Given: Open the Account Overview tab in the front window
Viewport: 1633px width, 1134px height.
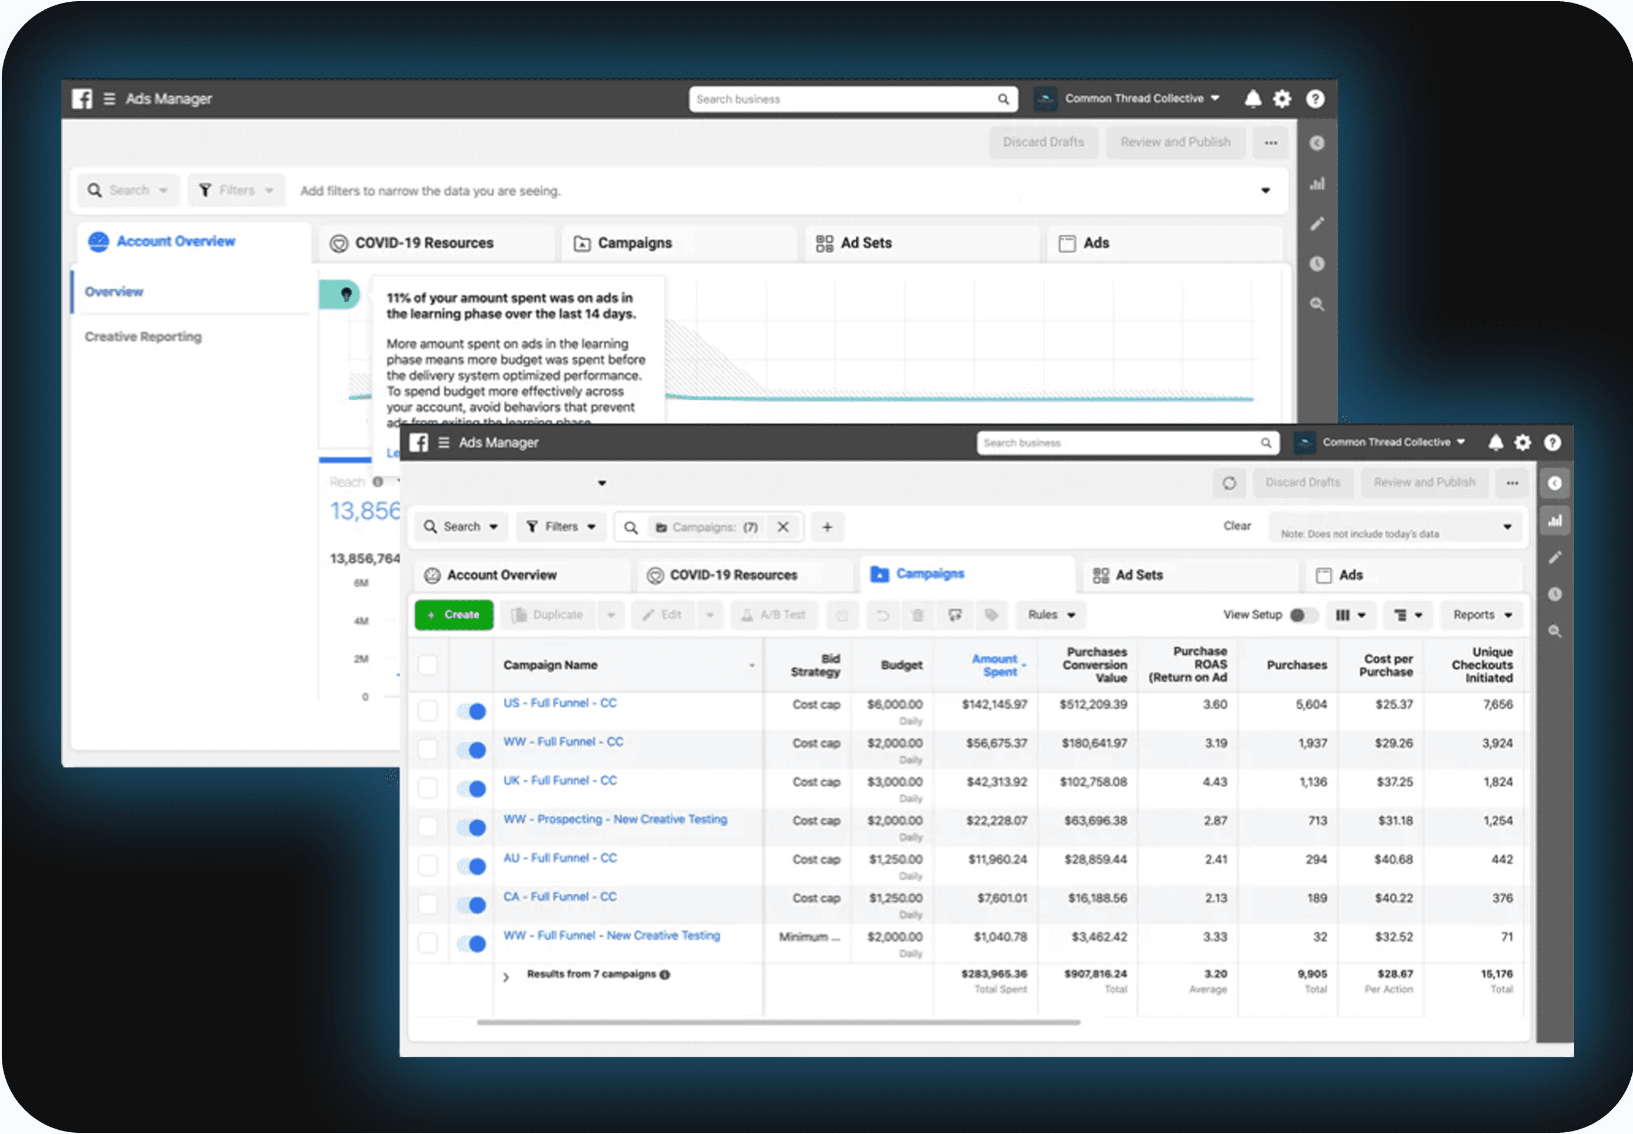Looking at the screenshot, I should [x=522, y=576].
